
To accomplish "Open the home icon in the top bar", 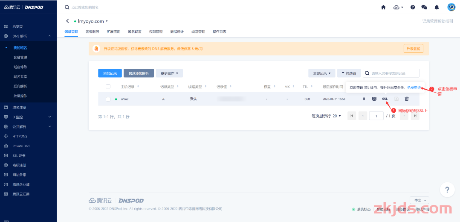I will coord(383,7).
